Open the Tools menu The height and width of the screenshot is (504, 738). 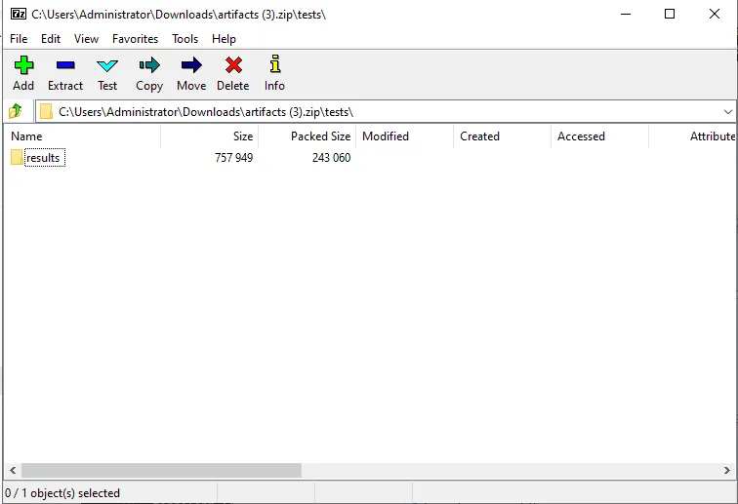pyautogui.click(x=184, y=39)
